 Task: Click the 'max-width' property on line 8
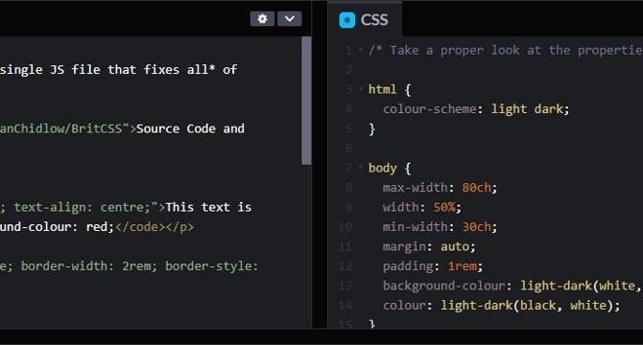pyautogui.click(x=415, y=188)
